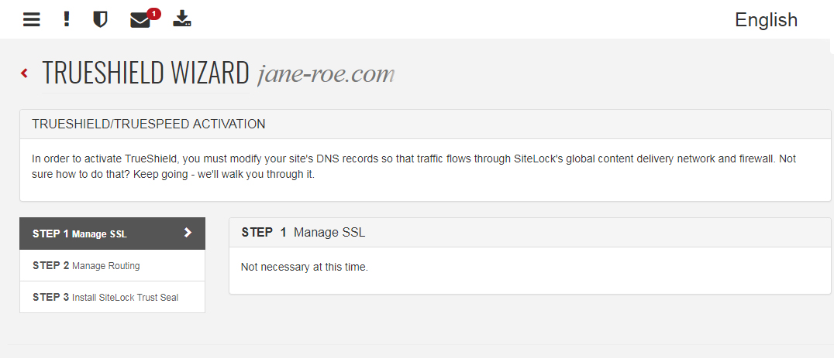
Task: Click the red notification badge showing 1
Action: pos(153,14)
